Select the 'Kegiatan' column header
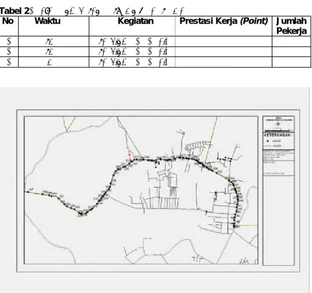 [x=136, y=21]
